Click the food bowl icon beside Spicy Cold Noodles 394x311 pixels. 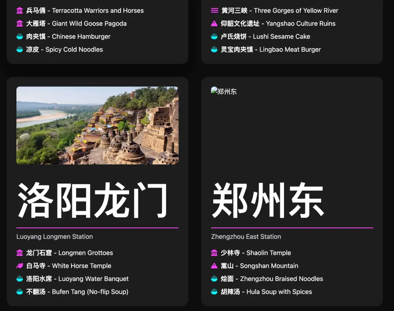point(20,50)
